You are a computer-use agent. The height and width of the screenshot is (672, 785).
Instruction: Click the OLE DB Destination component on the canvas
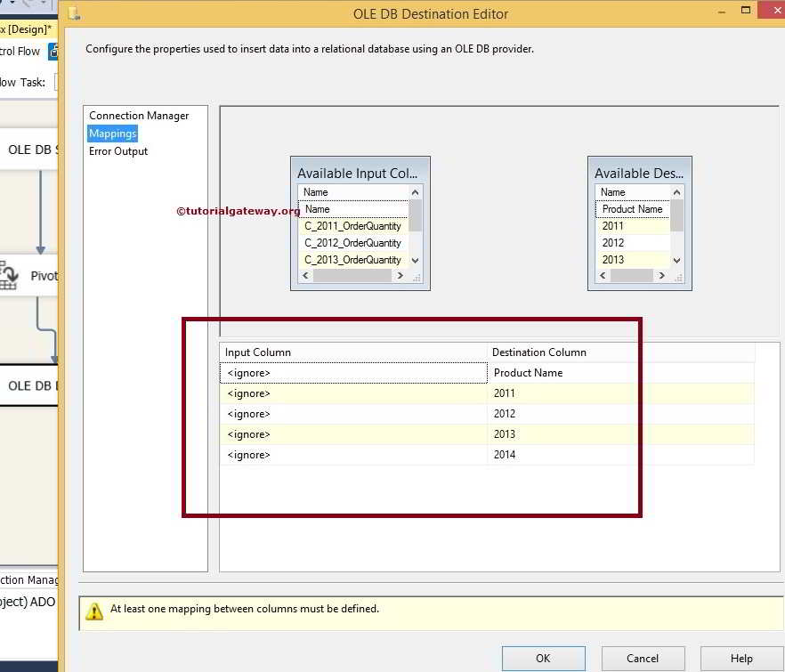[29, 386]
